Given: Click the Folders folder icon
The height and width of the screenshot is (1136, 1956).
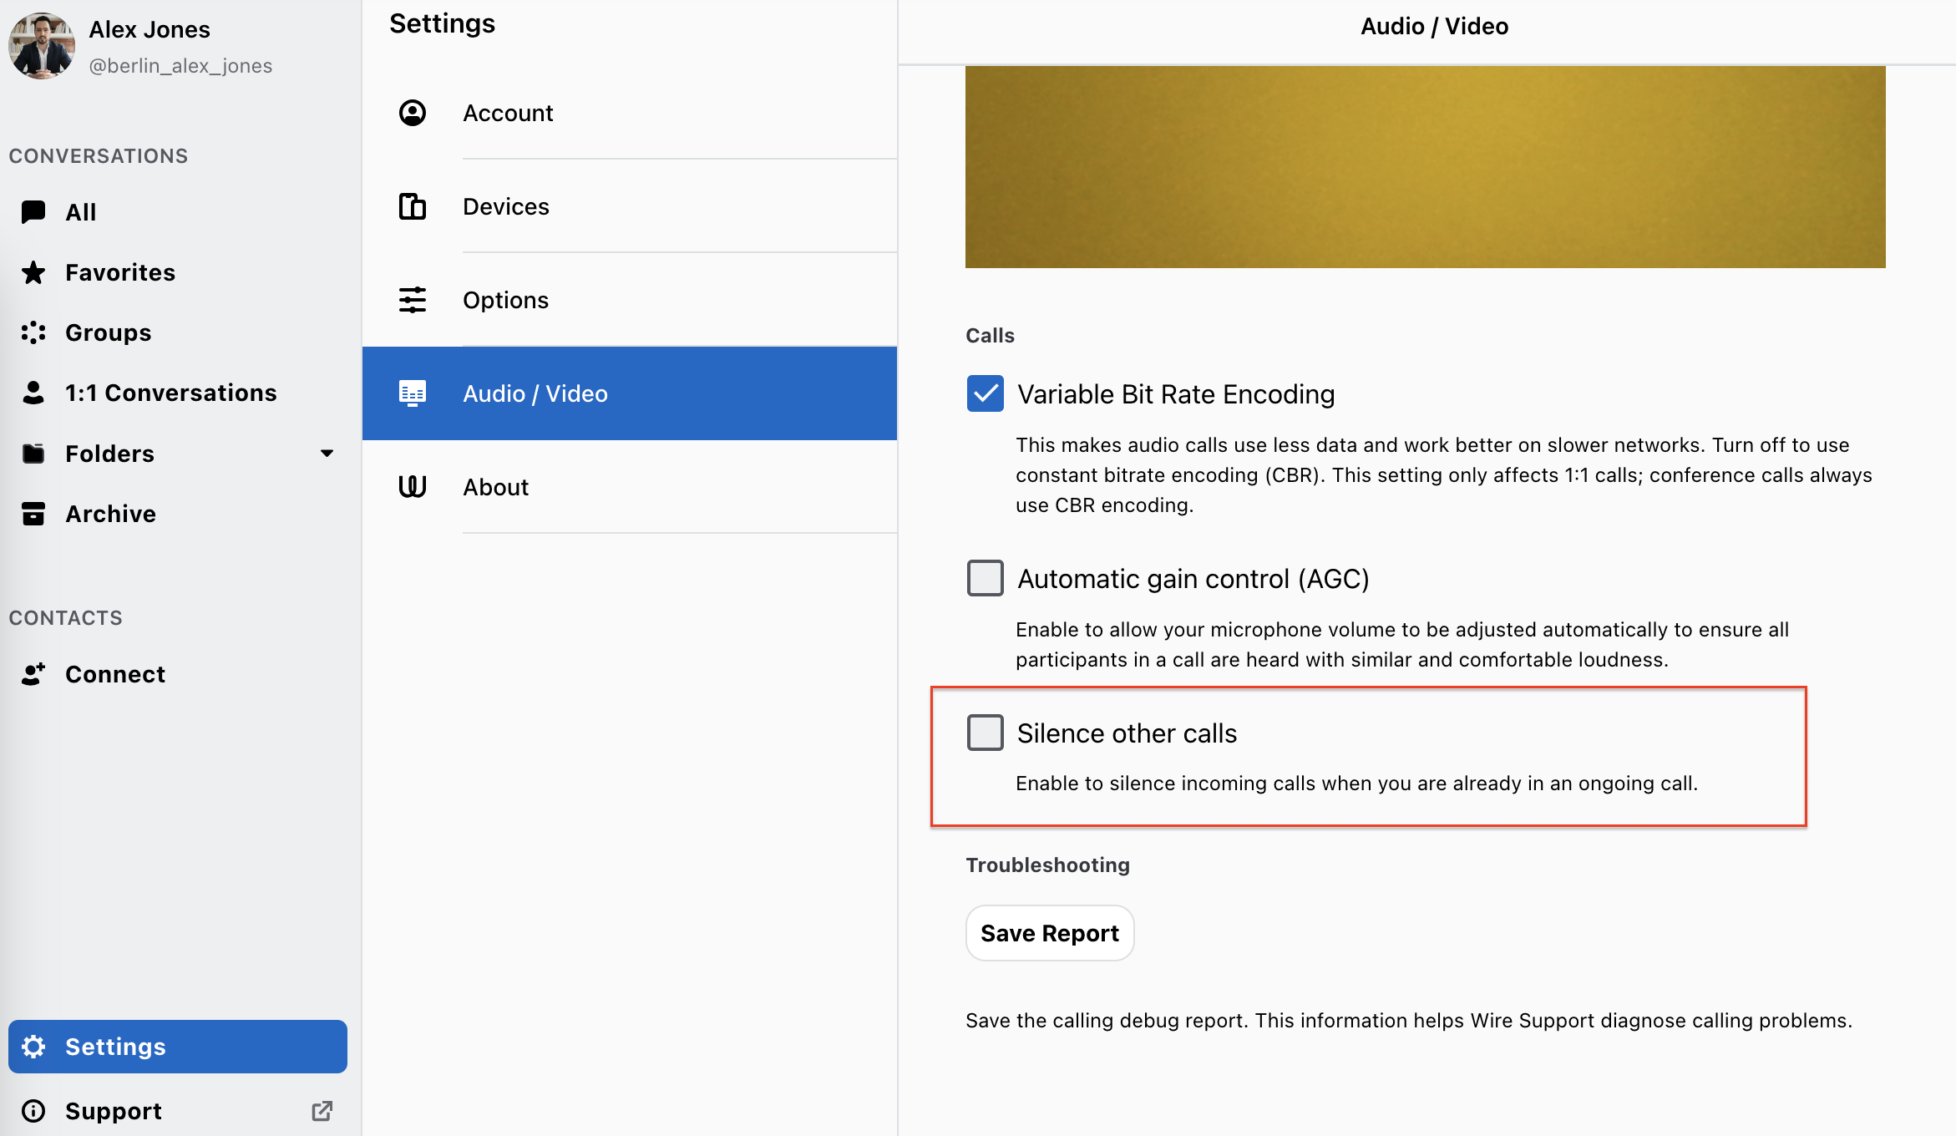Looking at the screenshot, I should click(33, 454).
